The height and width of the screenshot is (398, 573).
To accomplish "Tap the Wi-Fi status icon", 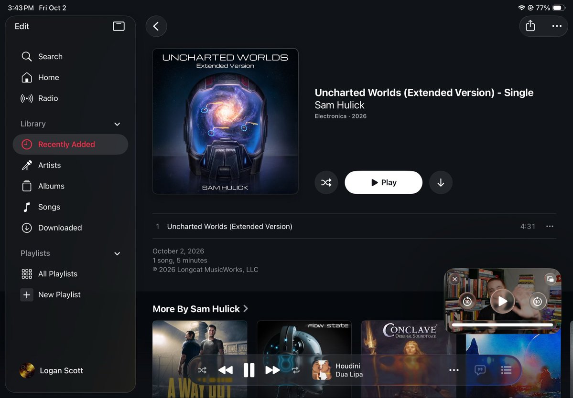I will coord(521,8).
